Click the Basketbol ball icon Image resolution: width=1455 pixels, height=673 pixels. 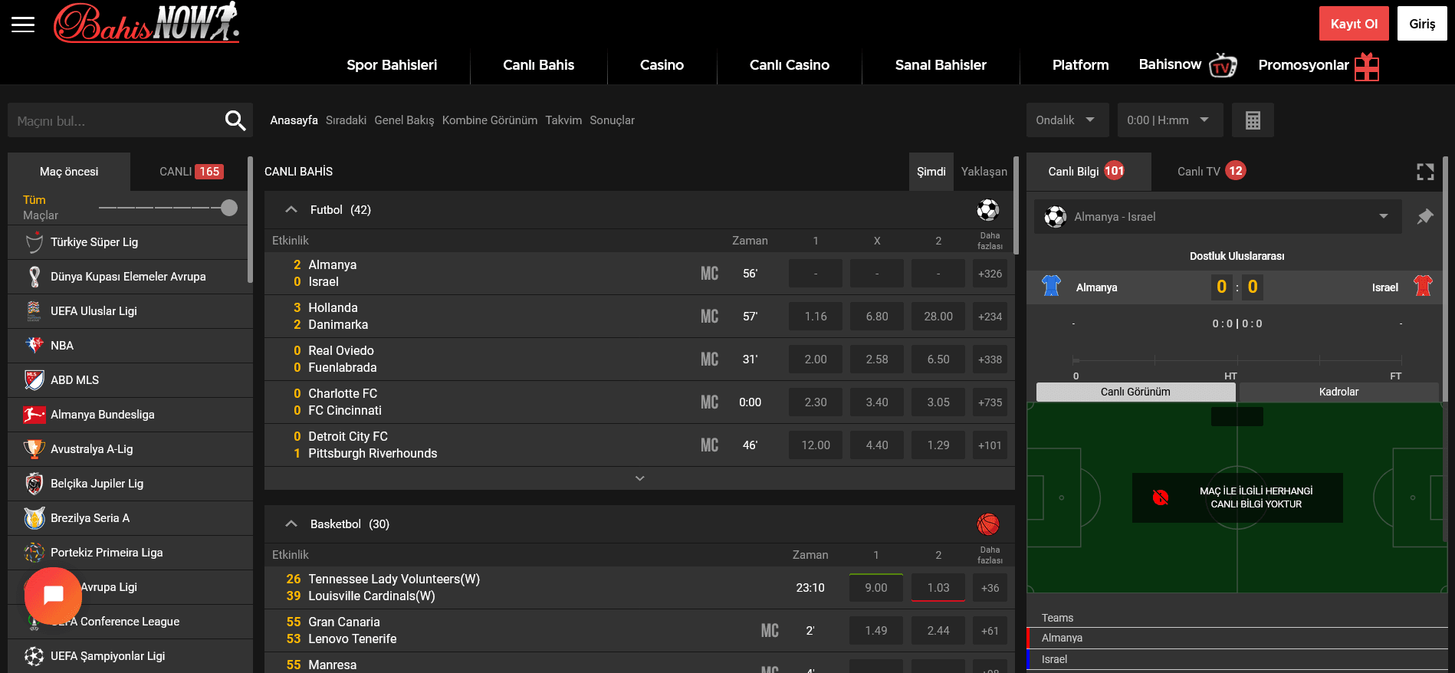(988, 524)
